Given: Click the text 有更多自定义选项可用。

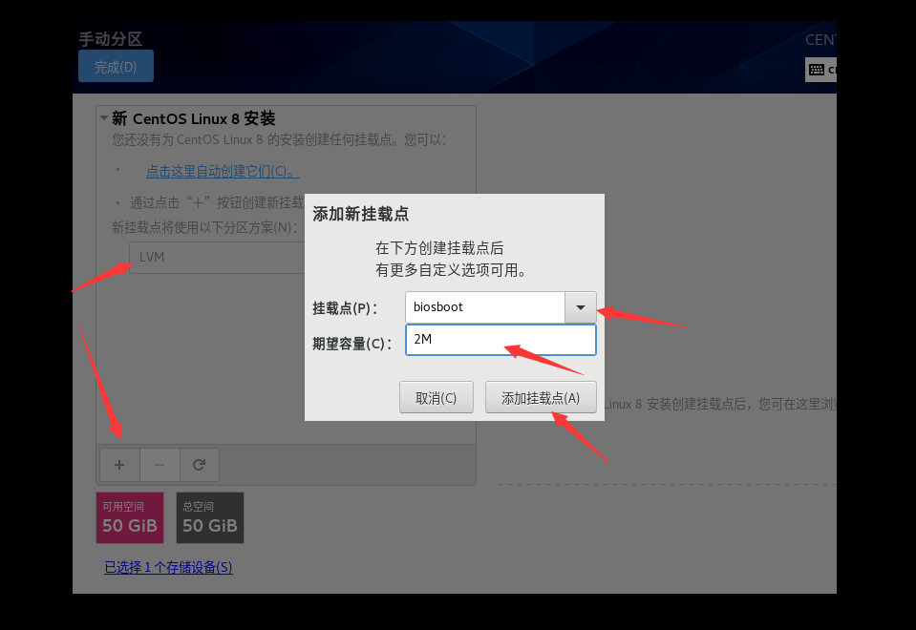Looking at the screenshot, I should click(451, 270).
